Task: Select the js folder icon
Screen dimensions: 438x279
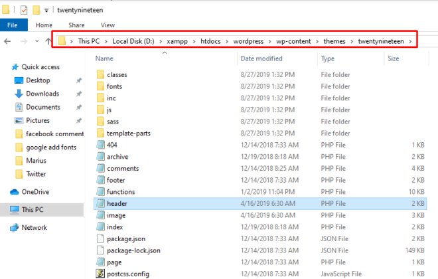Action: (100, 110)
